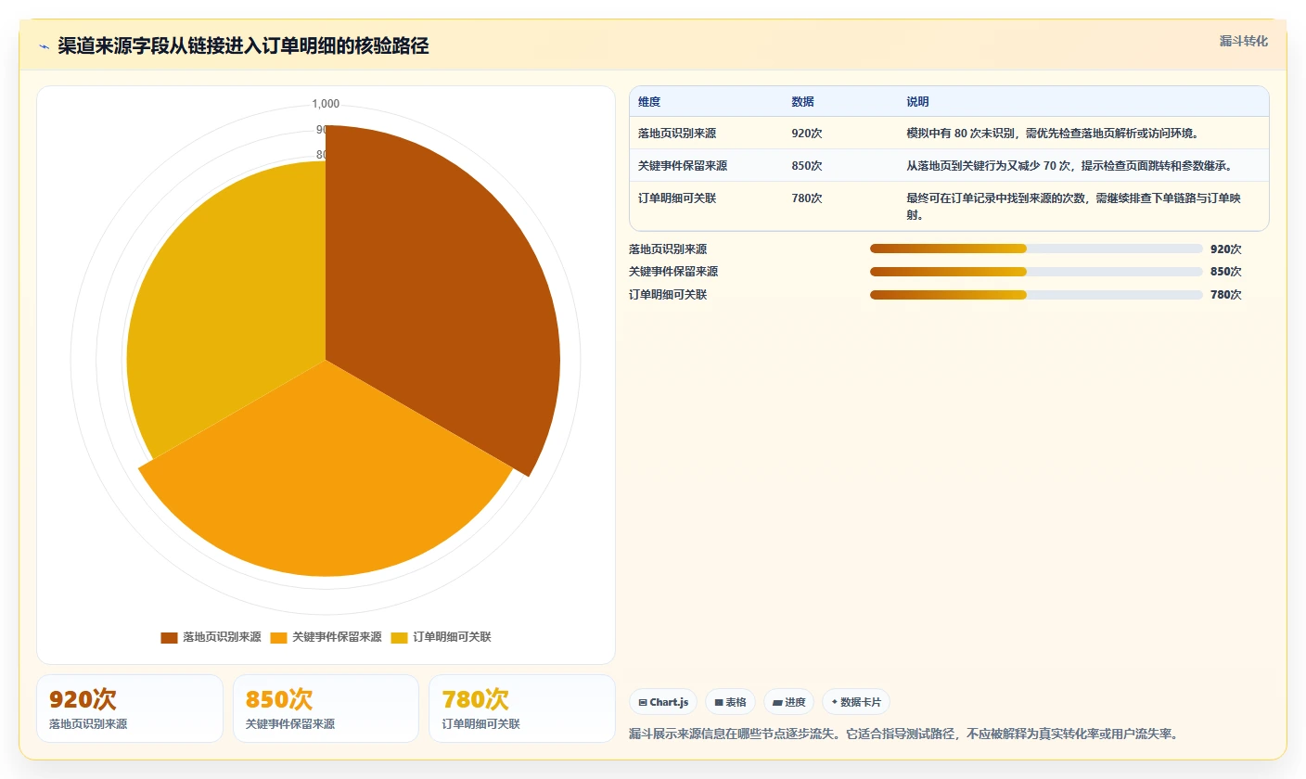This screenshot has width=1306, height=779.
Task: Select the 780次 data card
Action: 522,709
